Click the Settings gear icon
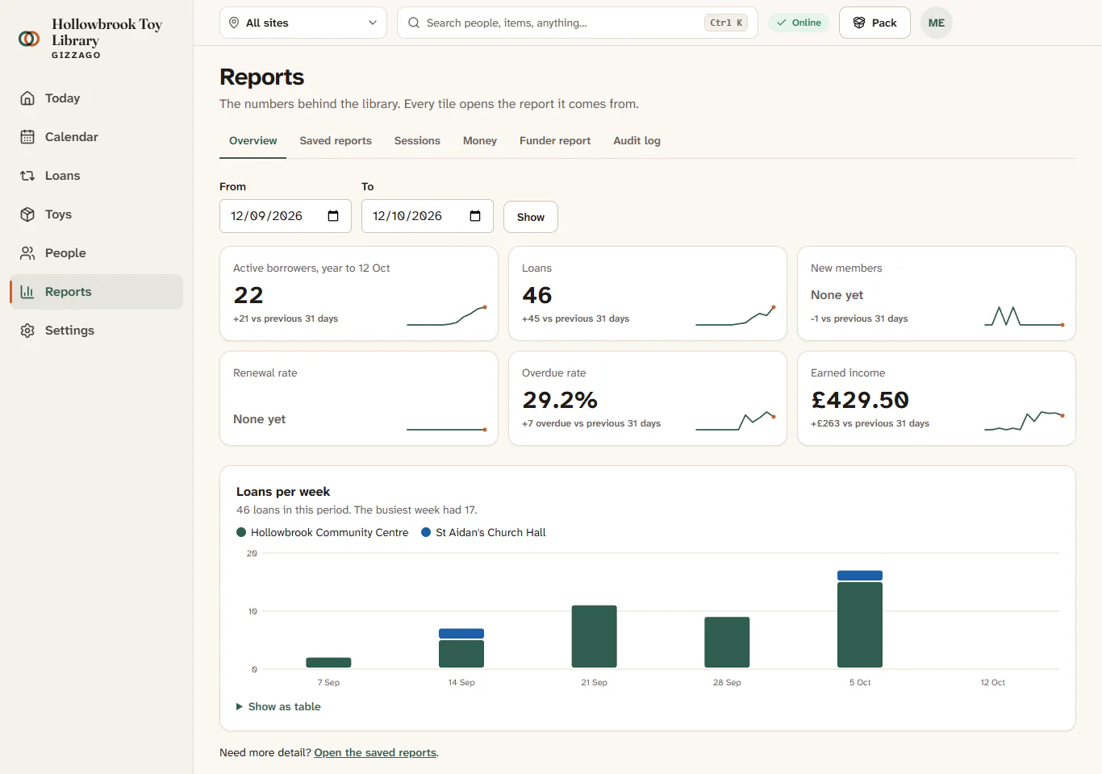The image size is (1102, 774). (27, 331)
